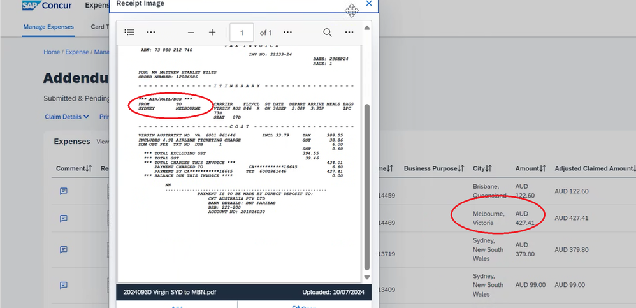Click the PDF page number field
Screen dimensions: 636x308
[x=242, y=33]
